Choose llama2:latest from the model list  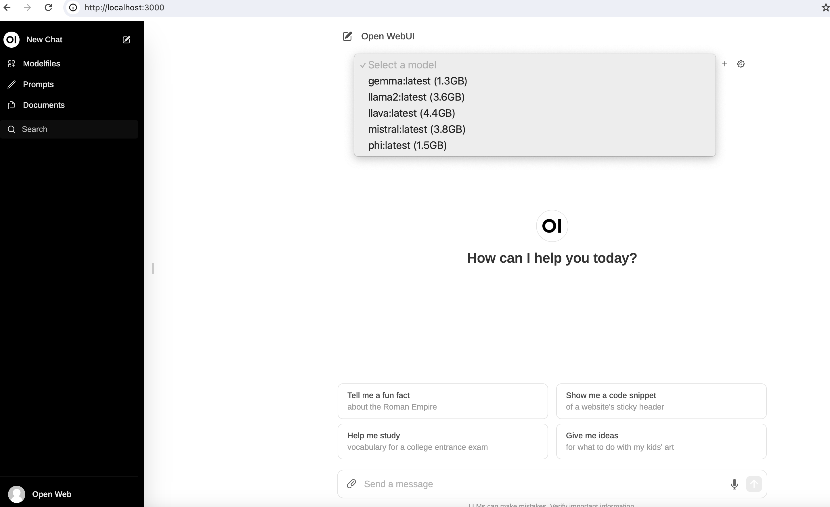(x=416, y=97)
